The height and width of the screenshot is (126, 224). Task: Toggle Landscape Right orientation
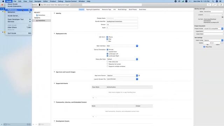[x=107, y=56]
